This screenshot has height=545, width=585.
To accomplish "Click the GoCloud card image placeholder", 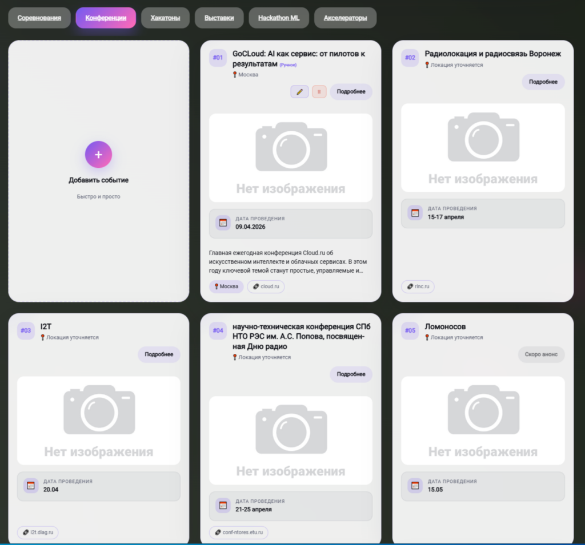I will (x=291, y=158).
